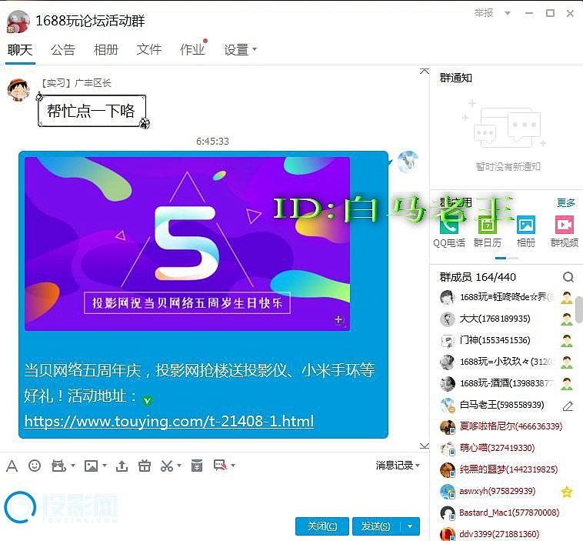Open the touying.com t-21408 link
The image size is (583, 541).
[169, 421]
